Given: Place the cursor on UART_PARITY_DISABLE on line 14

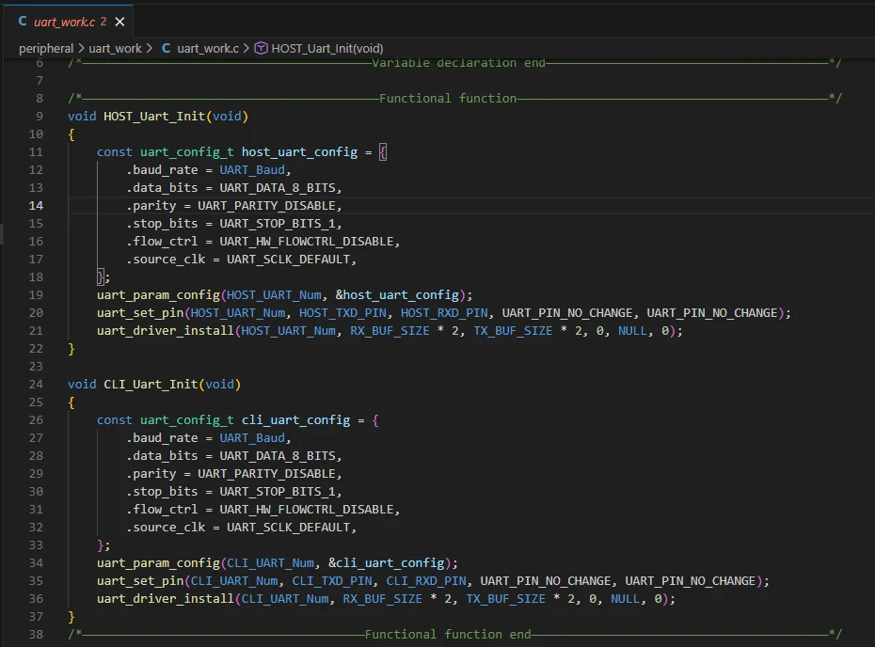Looking at the screenshot, I should [267, 205].
